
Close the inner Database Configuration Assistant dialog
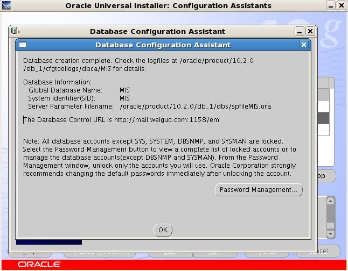[x=304, y=45]
